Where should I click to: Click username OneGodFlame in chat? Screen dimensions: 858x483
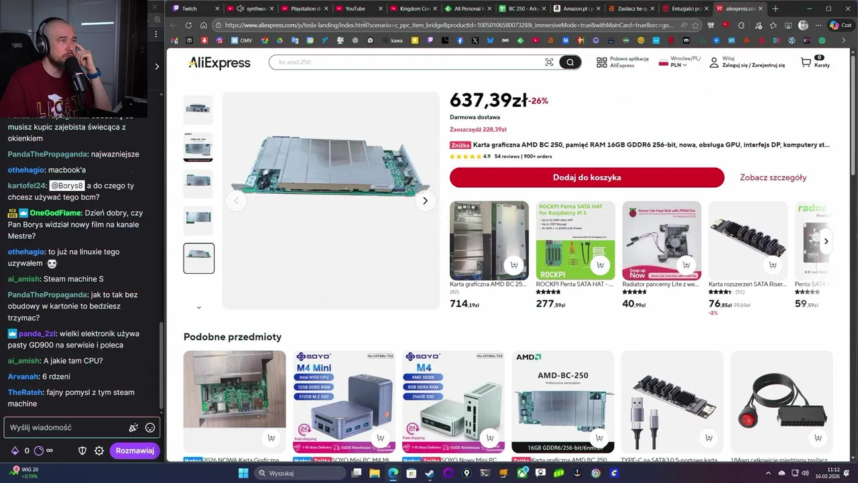point(55,213)
